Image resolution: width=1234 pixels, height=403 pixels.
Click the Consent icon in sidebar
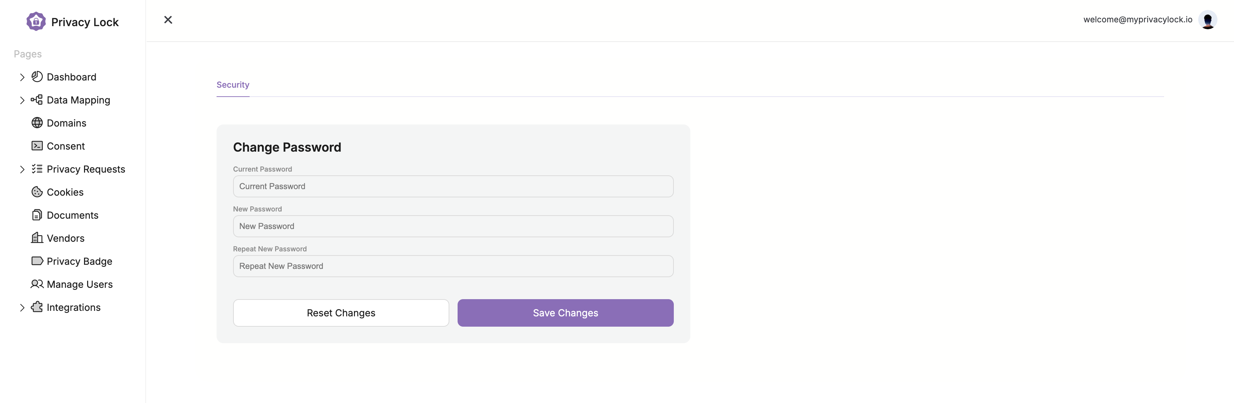pos(36,146)
